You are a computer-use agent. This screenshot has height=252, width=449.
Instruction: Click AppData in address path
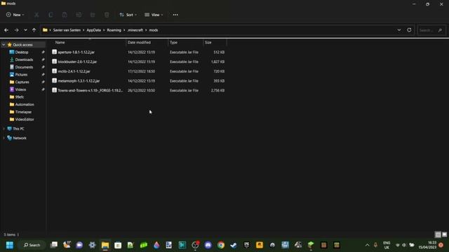point(93,30)
